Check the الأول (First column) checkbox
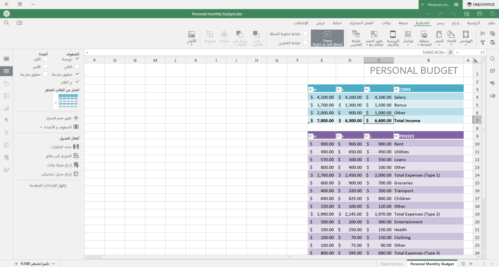 [45, 59]
